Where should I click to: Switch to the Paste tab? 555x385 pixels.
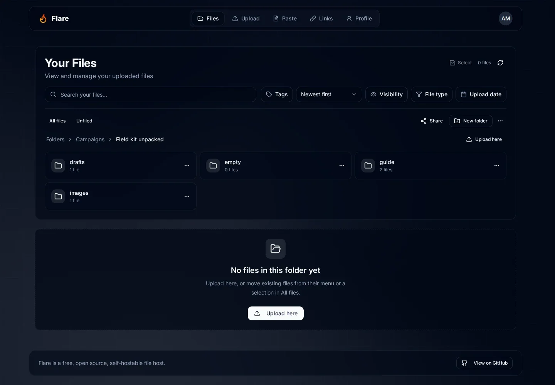(285, 18)
